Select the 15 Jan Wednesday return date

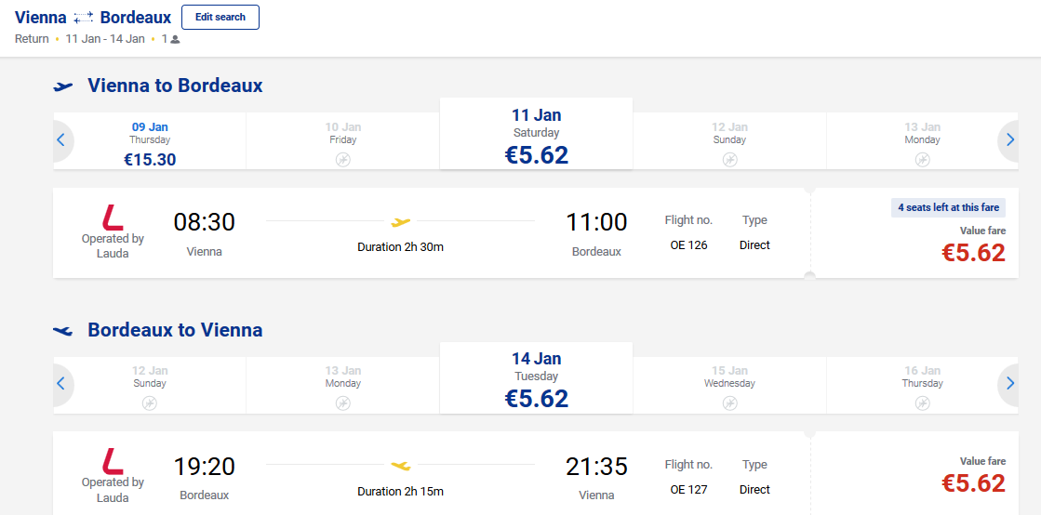729,385
